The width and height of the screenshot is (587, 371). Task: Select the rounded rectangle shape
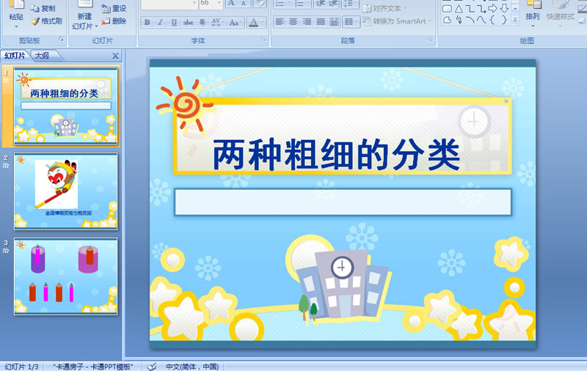click(x=447, y=8)
